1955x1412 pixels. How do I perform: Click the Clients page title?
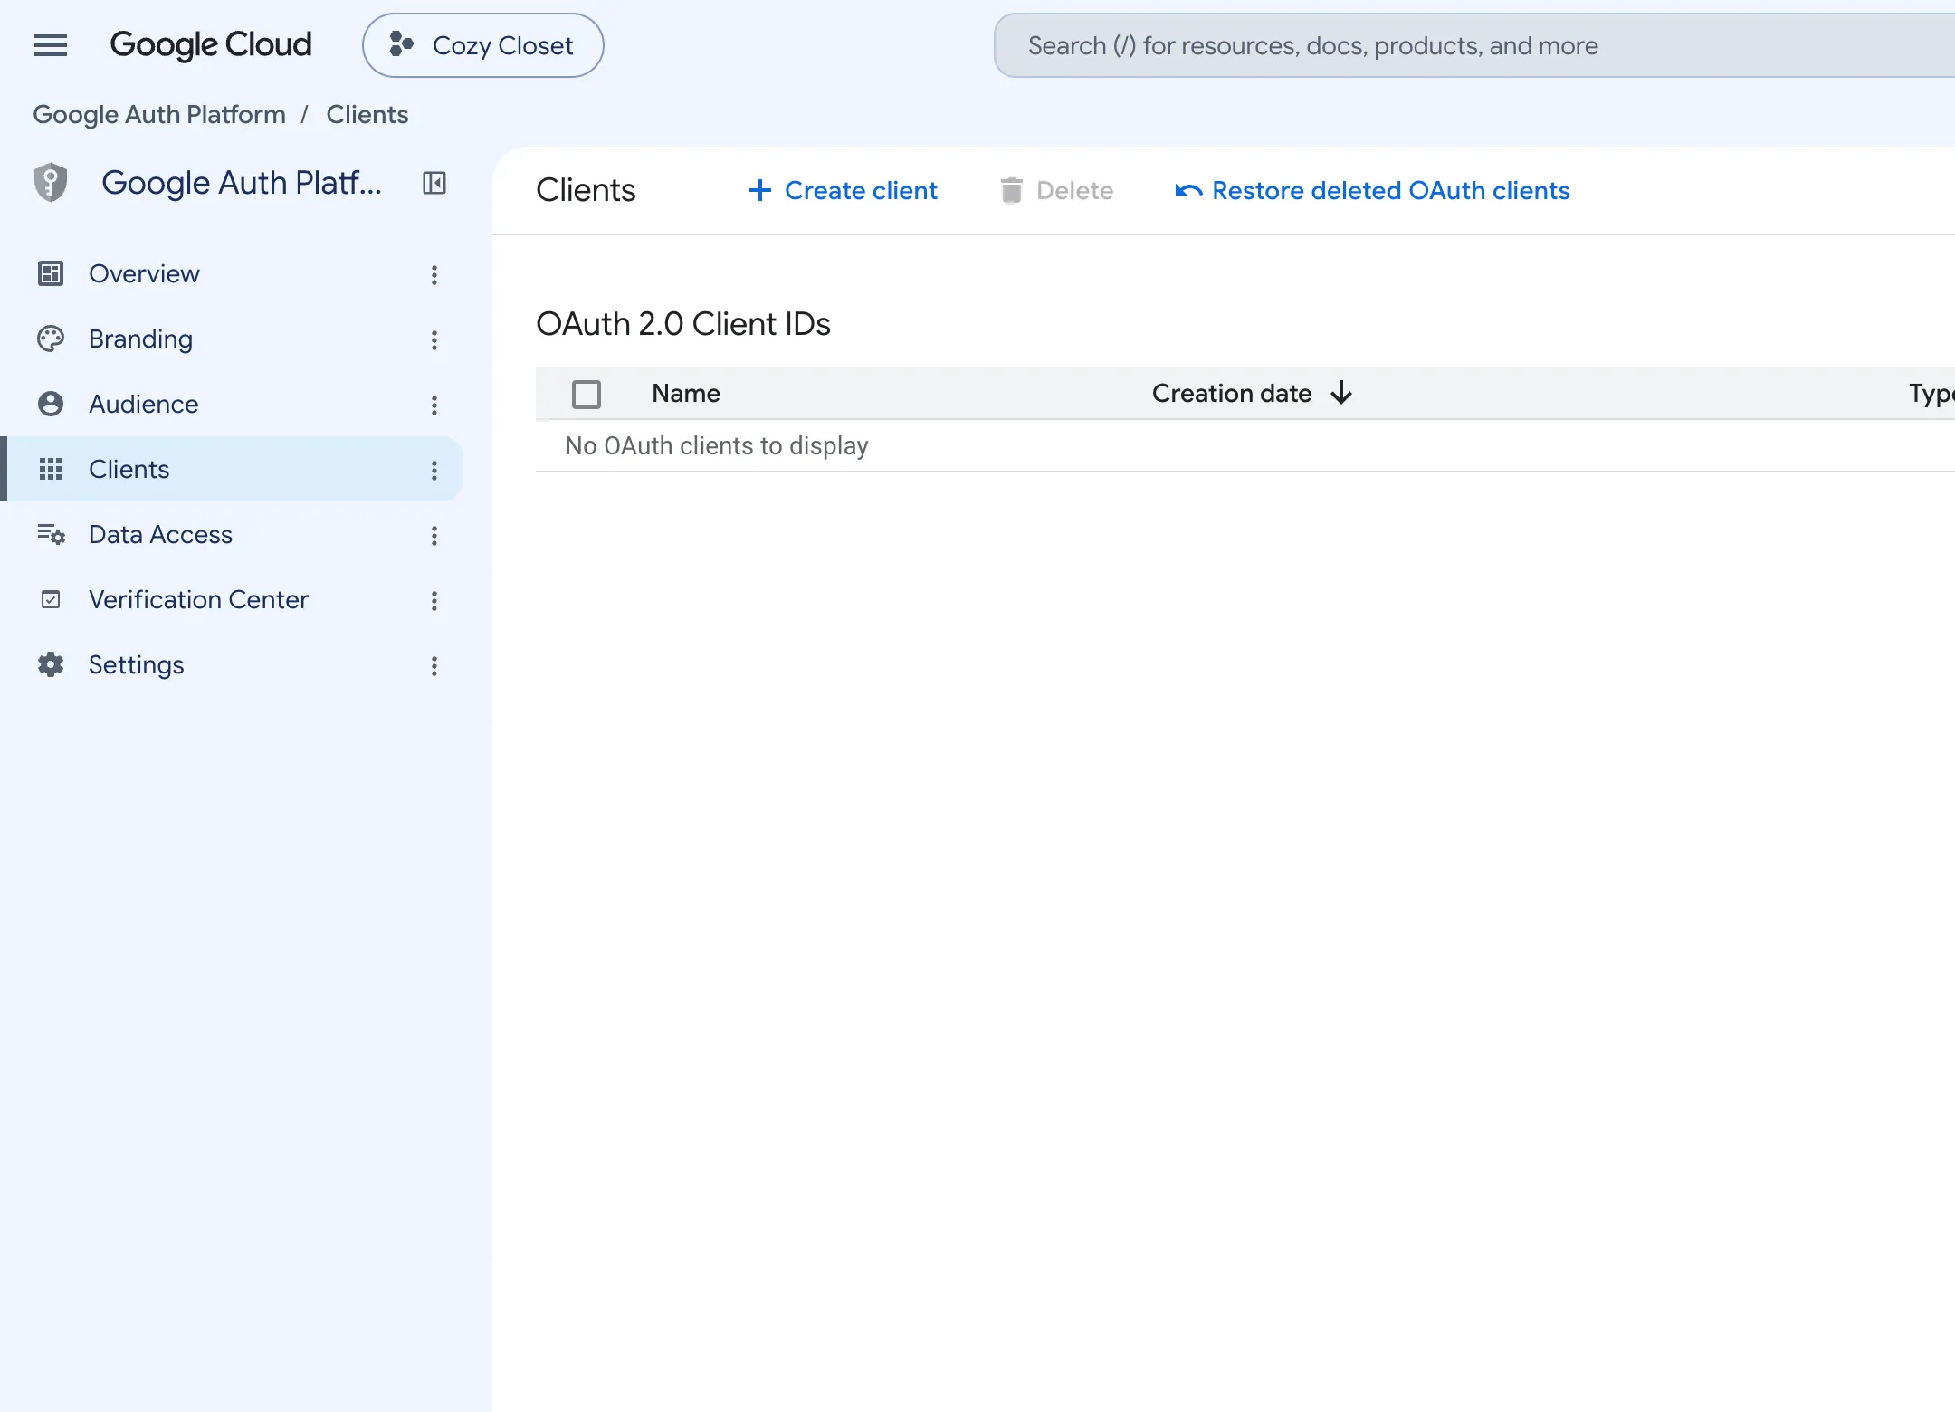tap(586, 190)
